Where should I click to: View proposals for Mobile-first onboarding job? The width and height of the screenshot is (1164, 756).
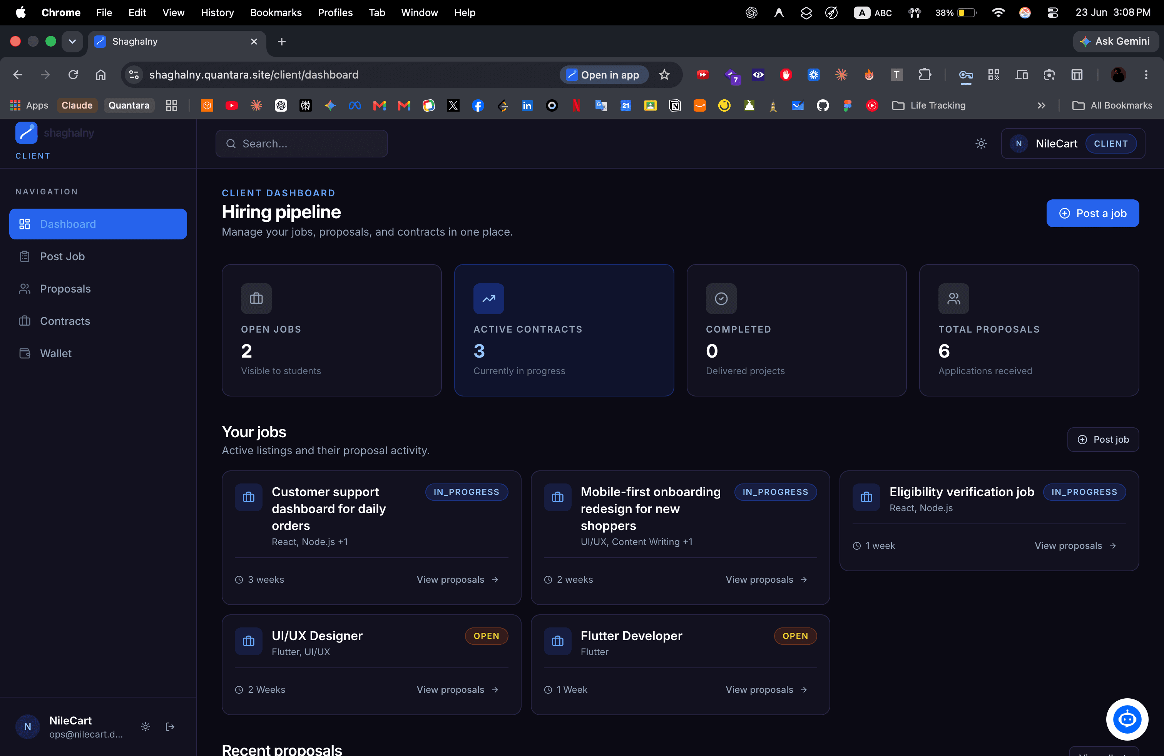click(766, 579)
